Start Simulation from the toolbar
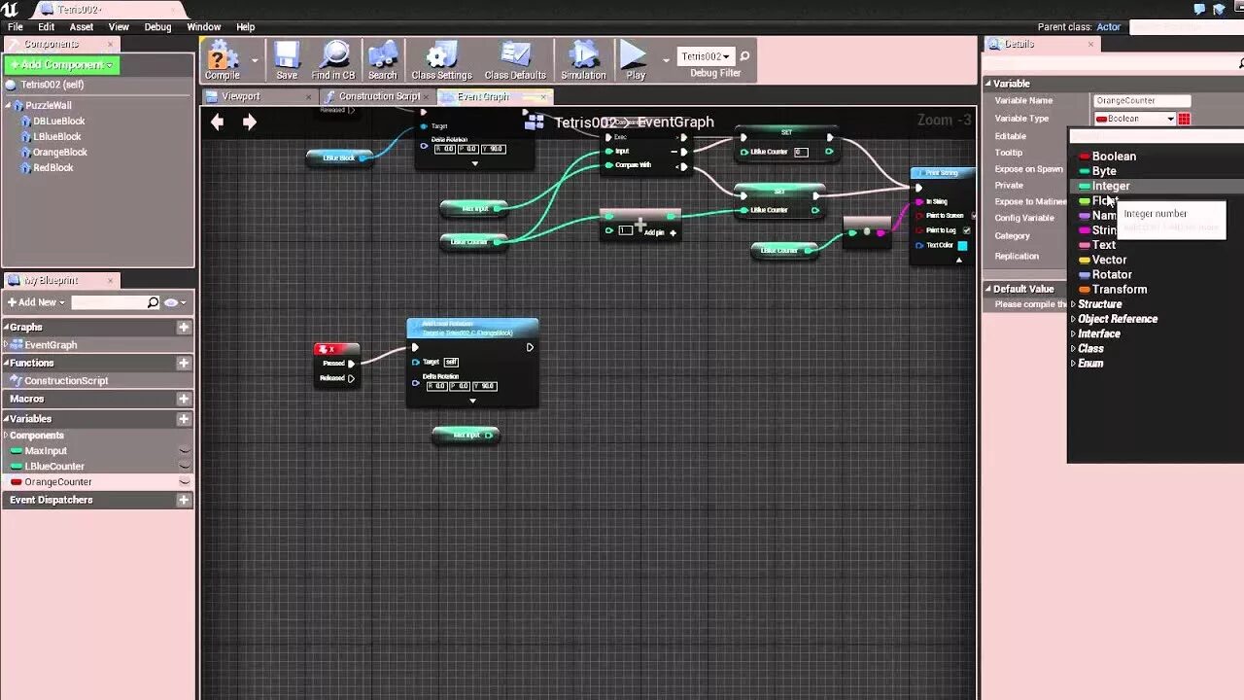The image size is (1244, 700). coord(583,60)
